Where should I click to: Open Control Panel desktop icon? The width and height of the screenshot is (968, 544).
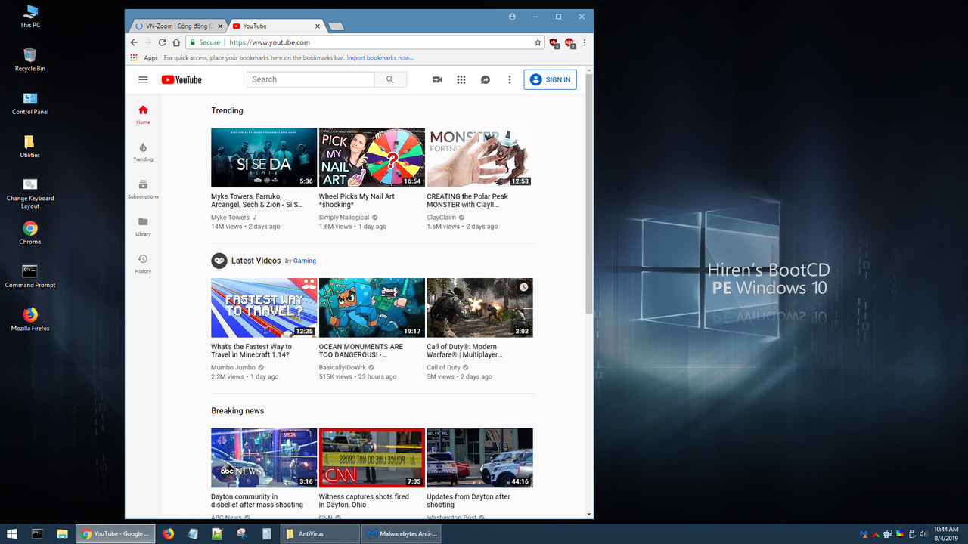tap(30, 103)
